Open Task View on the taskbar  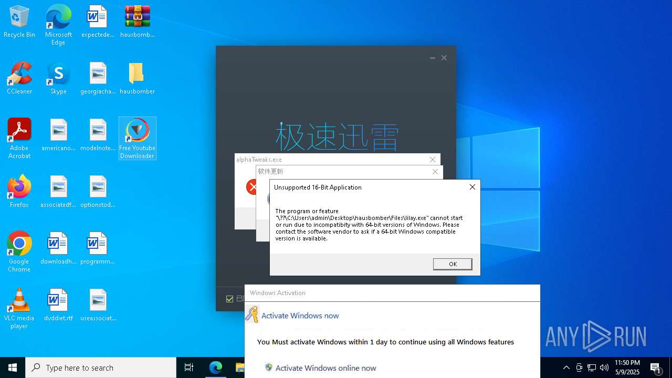click(189, 367)
